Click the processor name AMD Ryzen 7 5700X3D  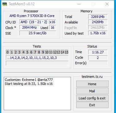pos(32,16)
